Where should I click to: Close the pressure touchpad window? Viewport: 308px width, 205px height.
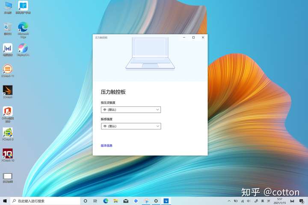coord(203,37)
